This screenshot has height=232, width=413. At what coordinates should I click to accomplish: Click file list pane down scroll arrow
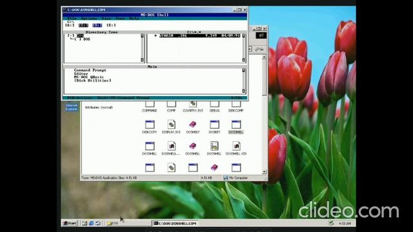click(x=244, y=60)
